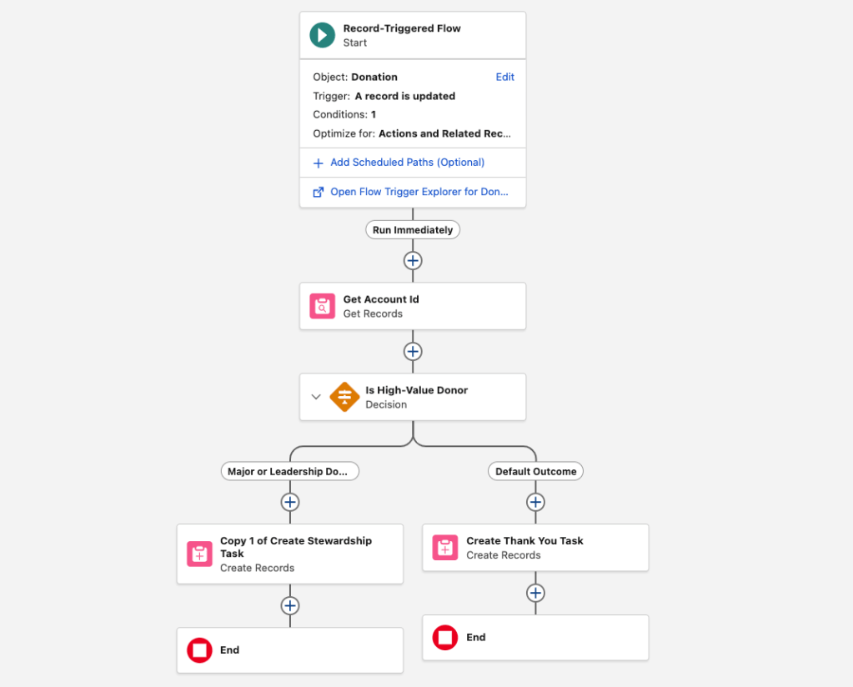Collapse the Is High-Value Donor decision branches
This screenshot has width=853, height=687.
316,397
